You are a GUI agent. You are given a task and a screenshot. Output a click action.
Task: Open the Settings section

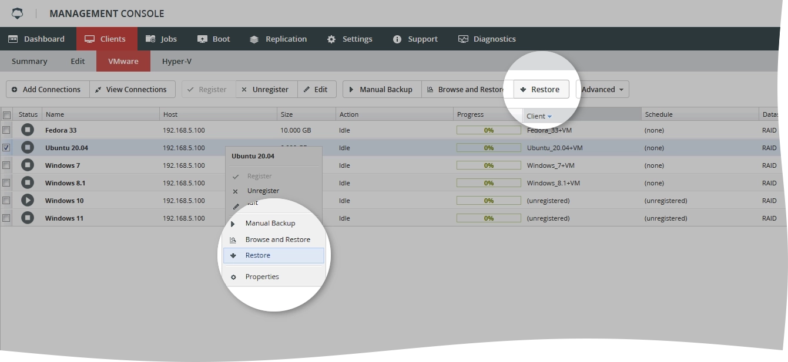tap(350, 39)
